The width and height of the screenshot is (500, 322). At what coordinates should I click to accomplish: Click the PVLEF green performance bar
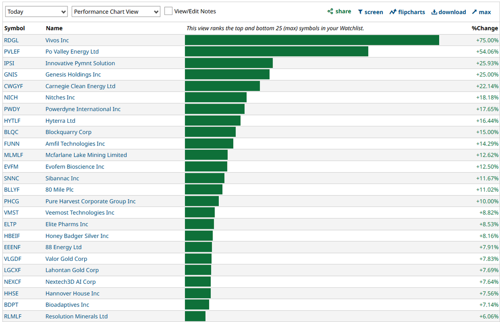coord(277,51)
